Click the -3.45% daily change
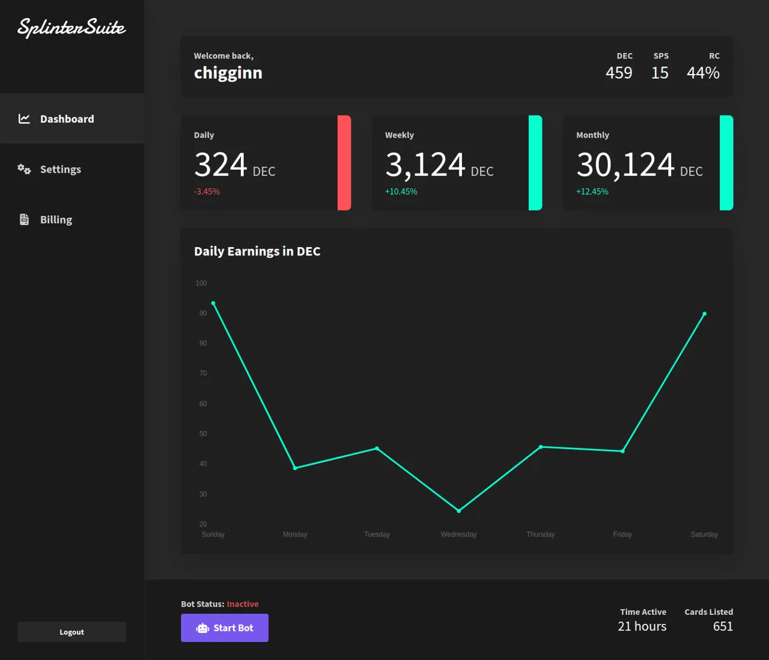Image resolution: width=769 pixels, height=660 pixels. (207, 192)
